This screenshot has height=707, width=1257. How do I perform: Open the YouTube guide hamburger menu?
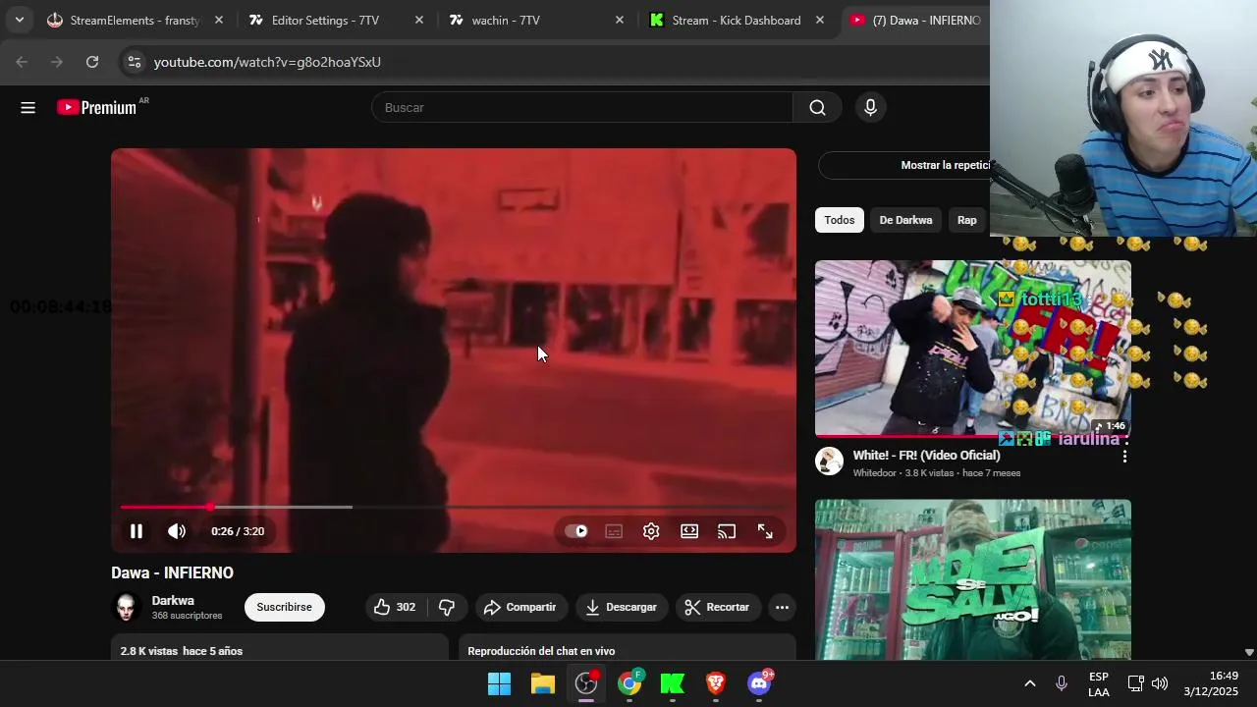[27, 108]
